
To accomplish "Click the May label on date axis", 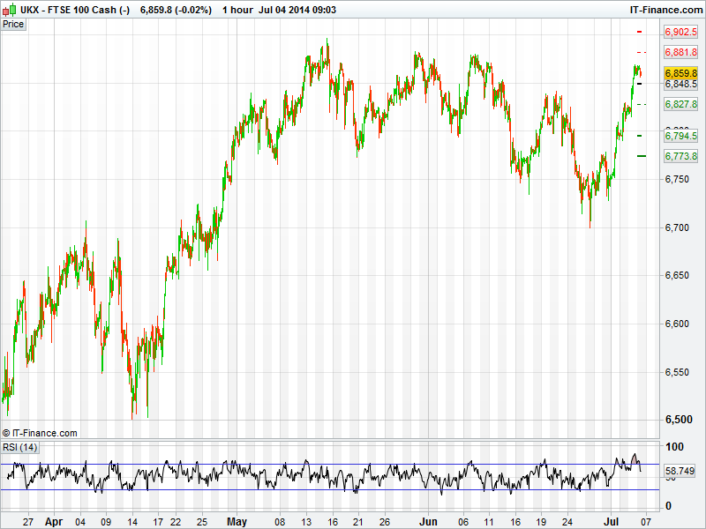I will (x=238, y=521).
